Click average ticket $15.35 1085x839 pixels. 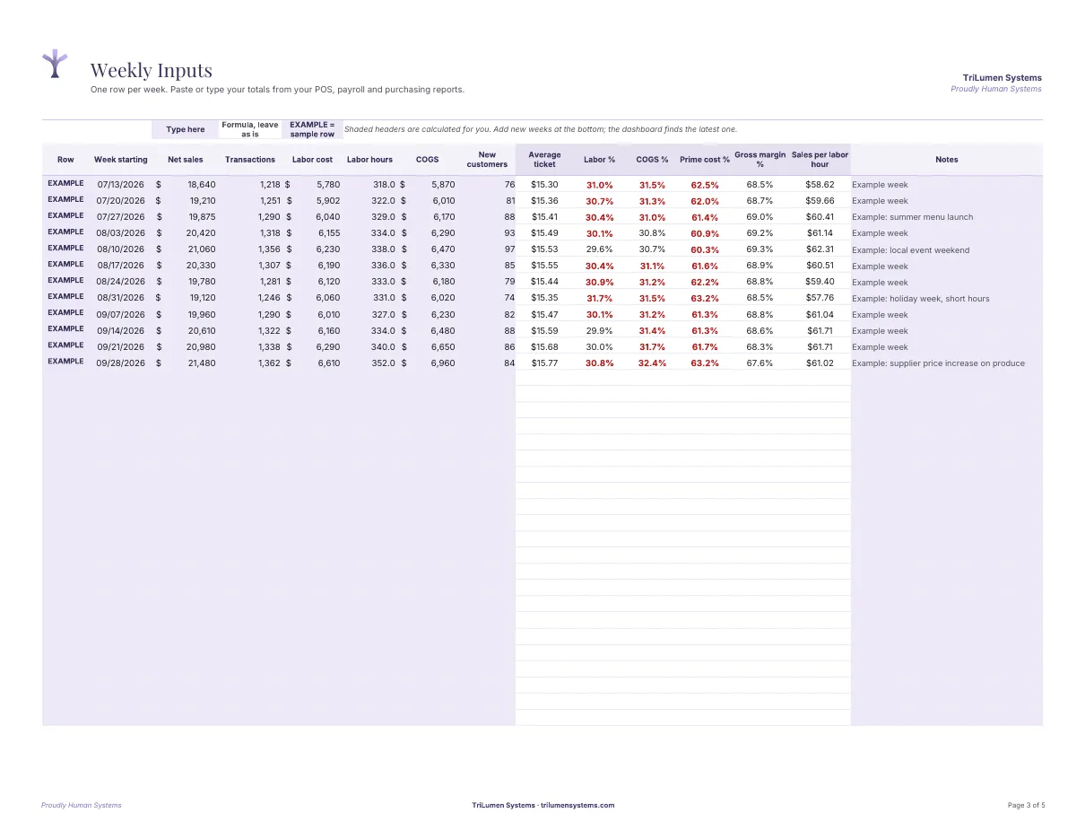tap(544, 298)
